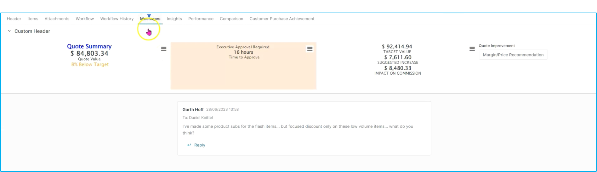The height and width of the screenshot is (172, 597).
Task: Click the 8% Below Target text
Action: (90, 64)
